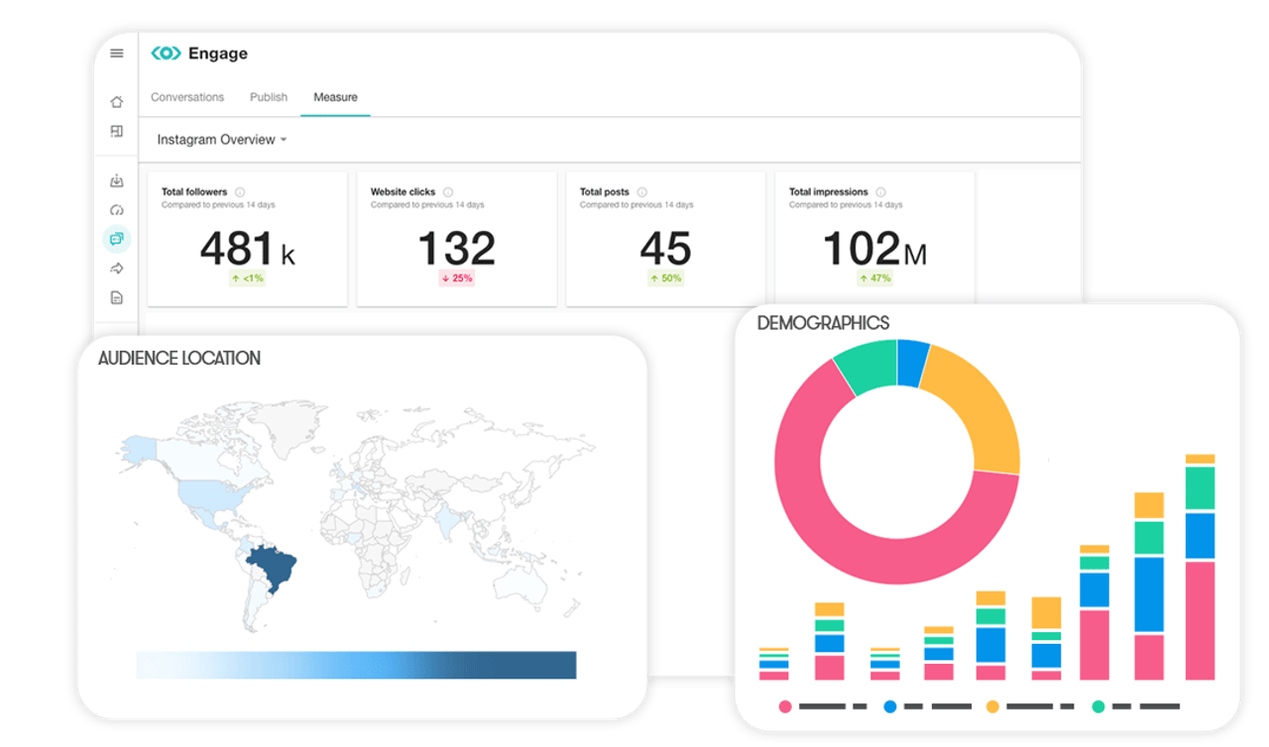Switch to the Conversations tab
1269x747 pixels.
[x=187, y=97]
